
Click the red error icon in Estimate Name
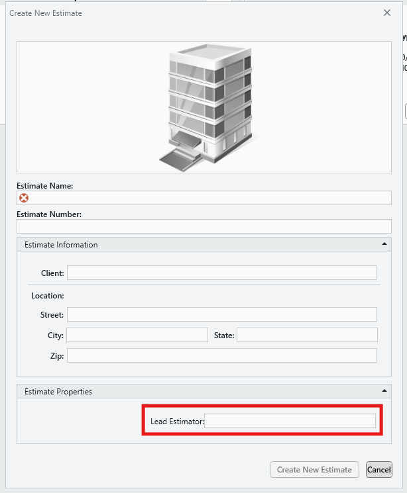point(24,198)
